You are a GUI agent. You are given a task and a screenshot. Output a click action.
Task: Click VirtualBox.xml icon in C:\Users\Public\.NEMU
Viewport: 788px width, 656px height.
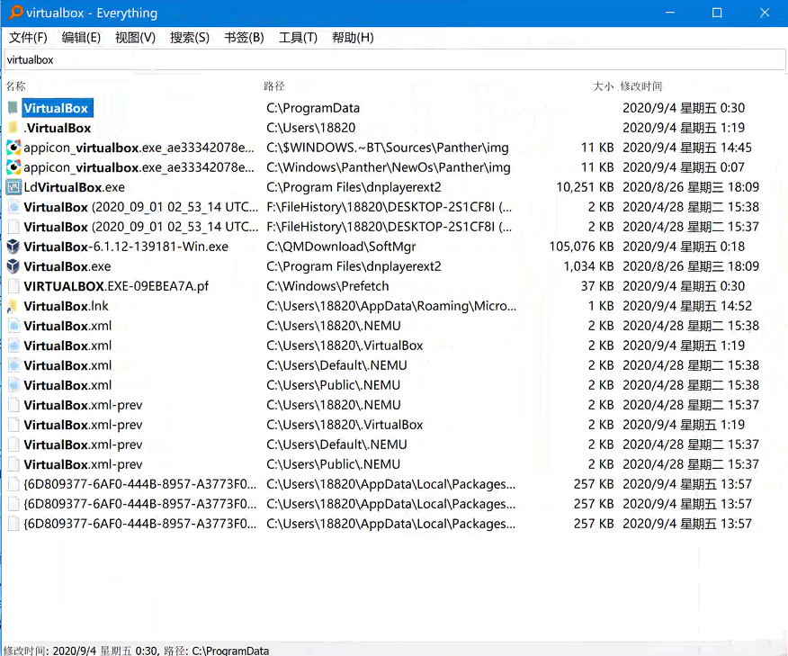point(14,385)
